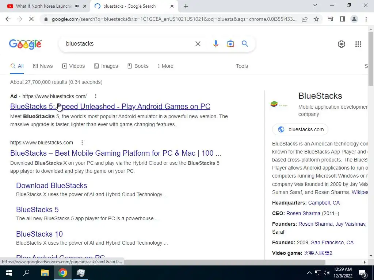The image size is (374, 280).
Task: Go back to the previous page
Action: 8,19
